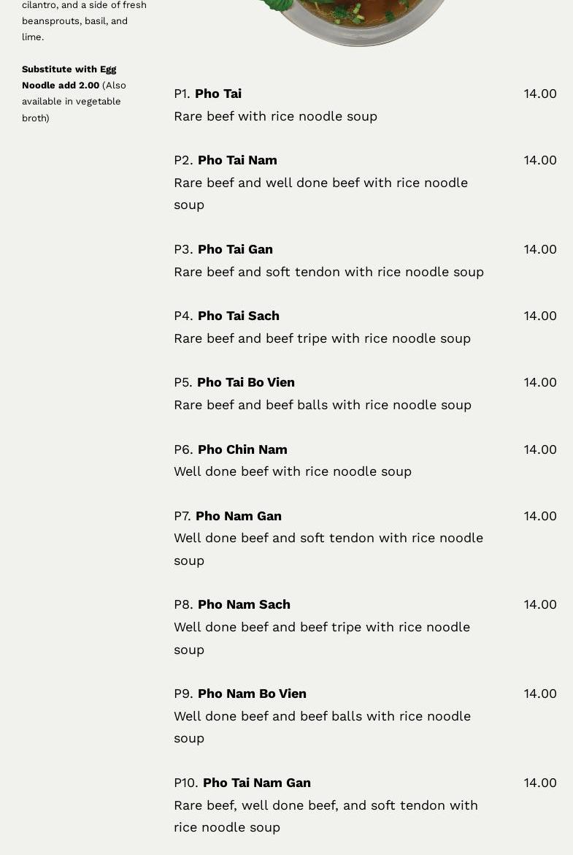Choose the Pho Tai Sach dish
573x855 pixels.
[x=238, y=316]
